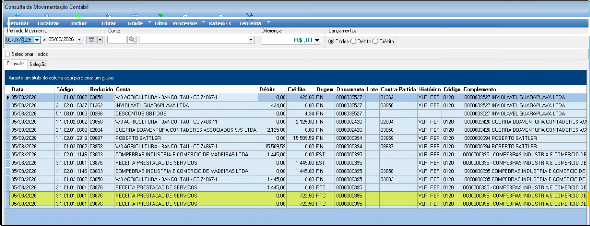Select the credit value 4,34

click(x=301, y=113)
